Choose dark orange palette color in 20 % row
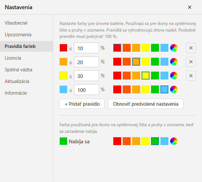 126,62
